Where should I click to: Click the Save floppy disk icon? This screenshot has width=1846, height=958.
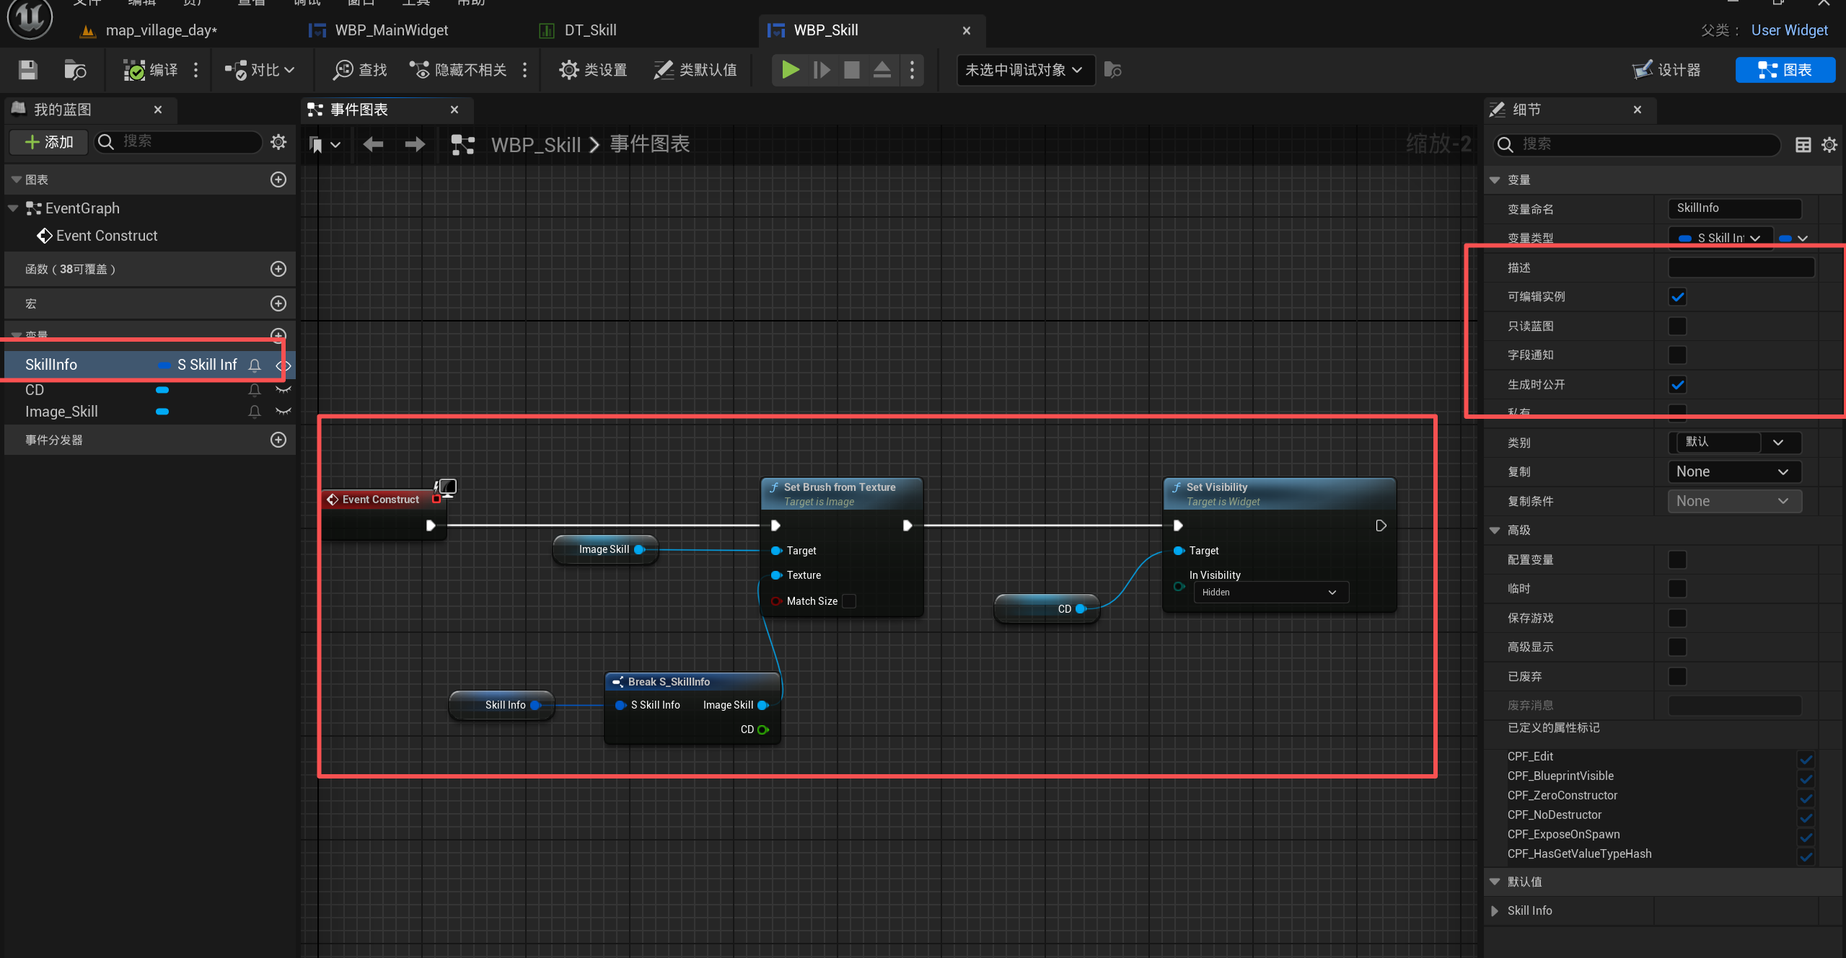[x=27, y=70]
